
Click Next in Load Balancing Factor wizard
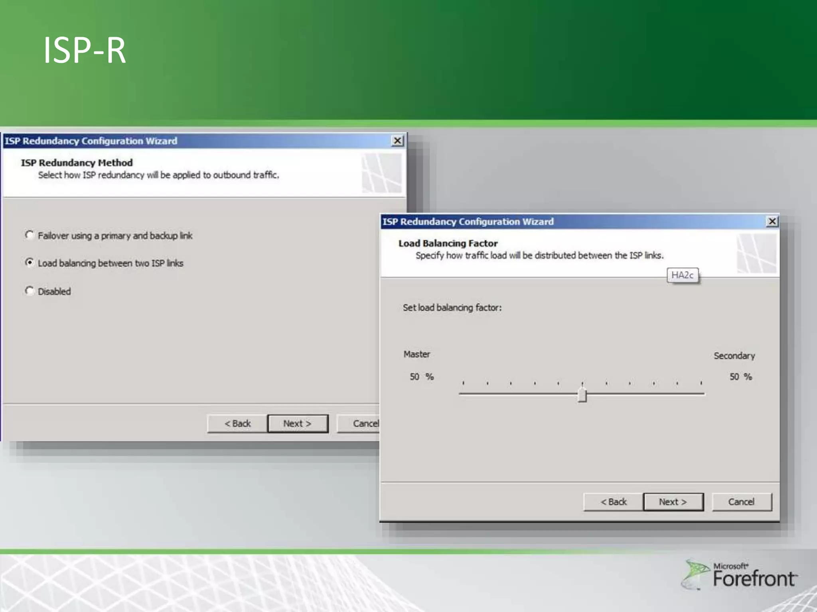click(x=673, y=502)
